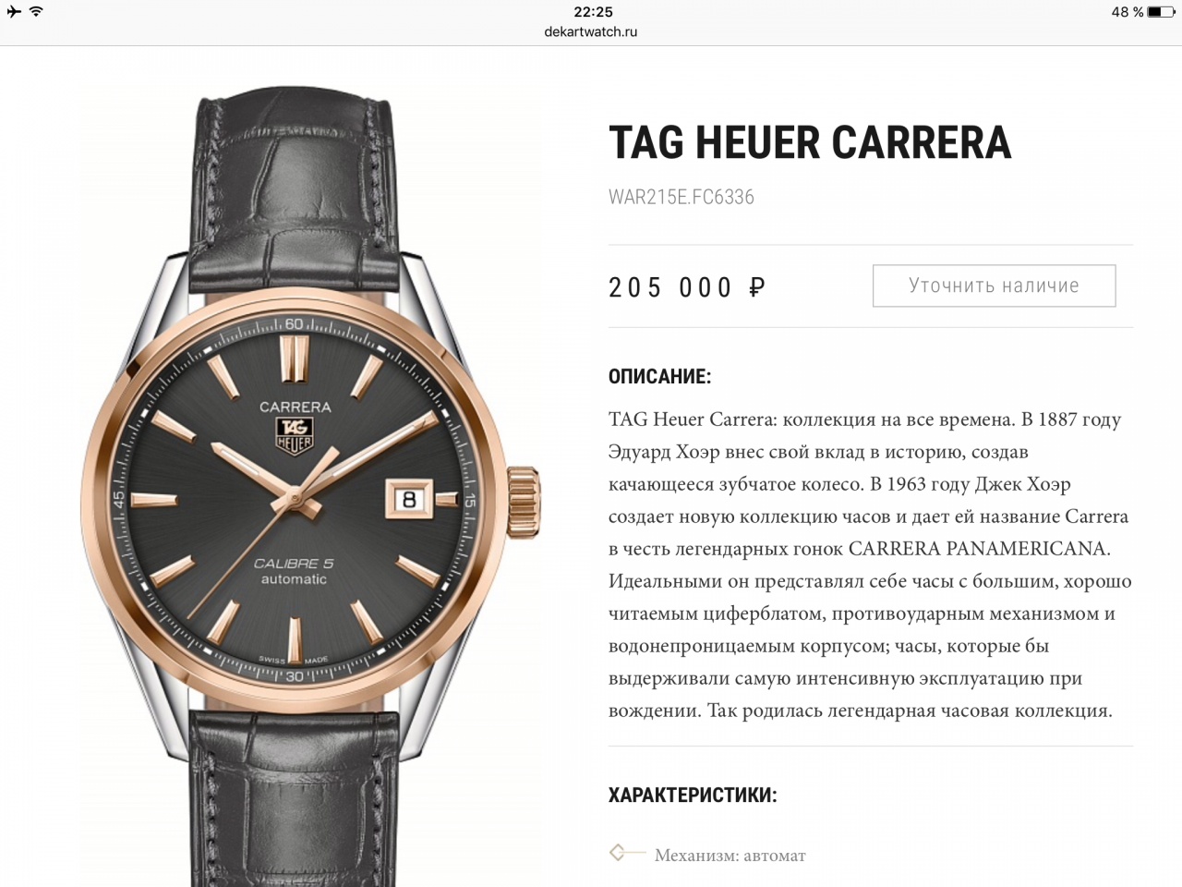This screenshot has height=887, width=1182.
Task: Click the CALIBRE 5 automatic dial text
Action: pos(294,571)
